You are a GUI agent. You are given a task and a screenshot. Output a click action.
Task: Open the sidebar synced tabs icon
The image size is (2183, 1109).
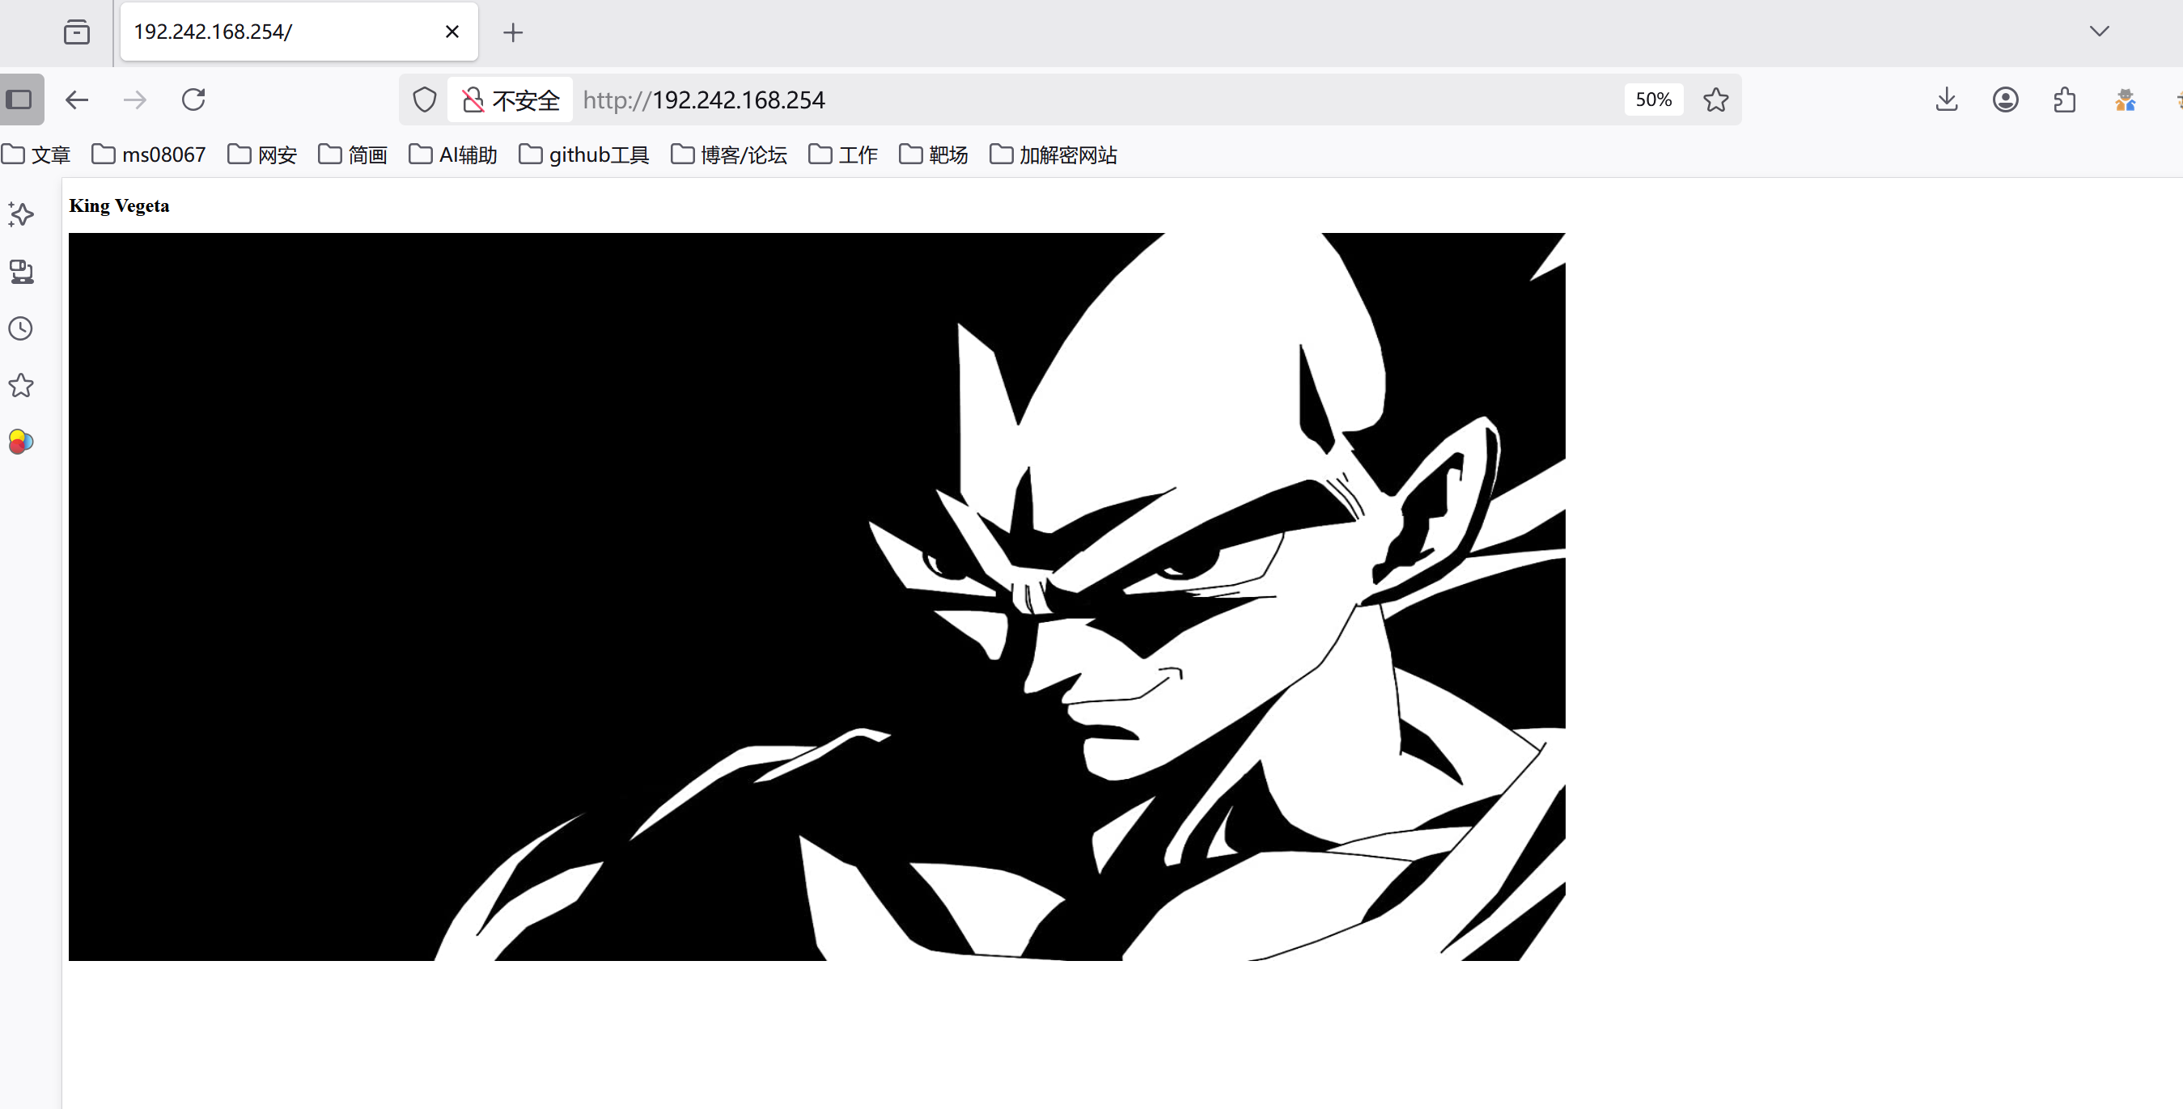21,272
